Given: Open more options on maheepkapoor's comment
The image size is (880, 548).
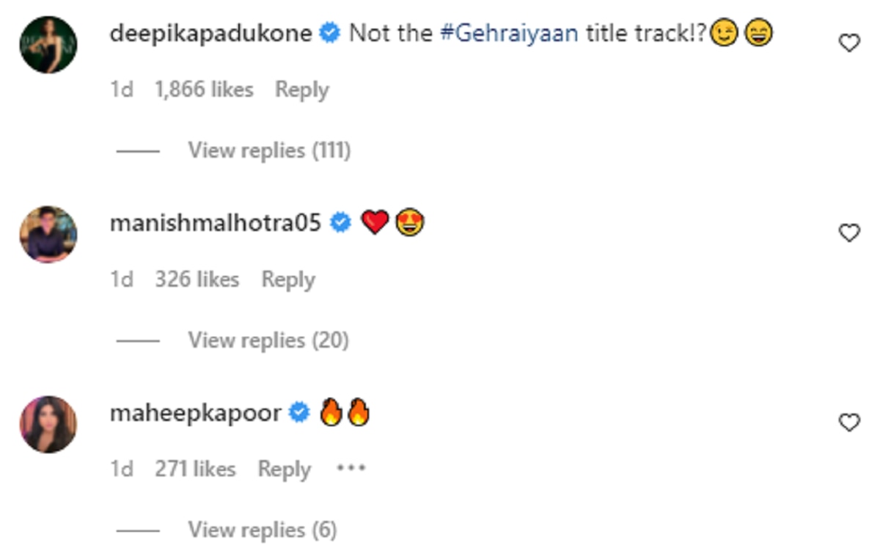Looking at the screenshot, I should [x=351, y=468].
